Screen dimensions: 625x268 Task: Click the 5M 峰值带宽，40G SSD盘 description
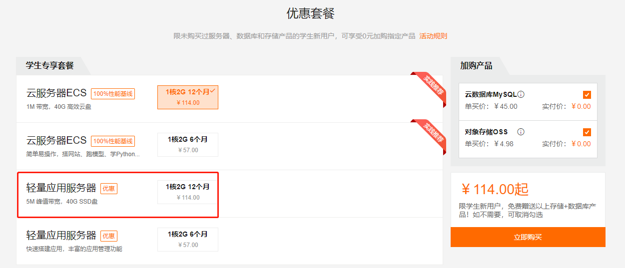[62, 202]
